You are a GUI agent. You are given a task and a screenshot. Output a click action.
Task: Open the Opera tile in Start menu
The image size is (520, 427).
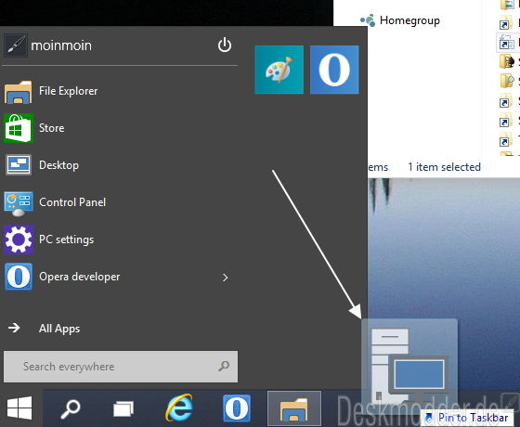(334, 70)
